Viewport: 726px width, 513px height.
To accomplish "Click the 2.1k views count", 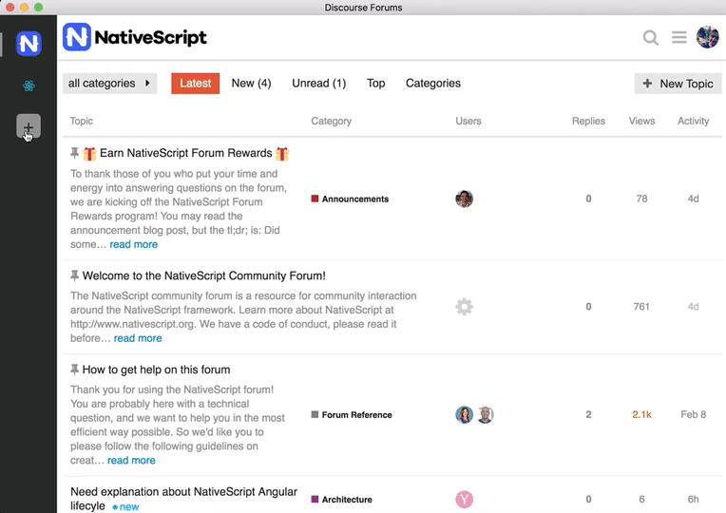I will click(641, 414).
